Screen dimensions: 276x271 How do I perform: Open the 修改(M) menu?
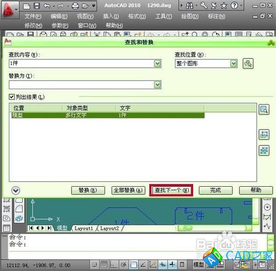(x=33, y=25)
